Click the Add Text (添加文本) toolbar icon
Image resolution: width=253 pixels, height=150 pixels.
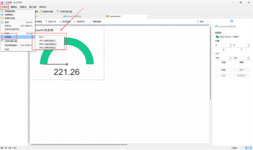click(46, 21)
